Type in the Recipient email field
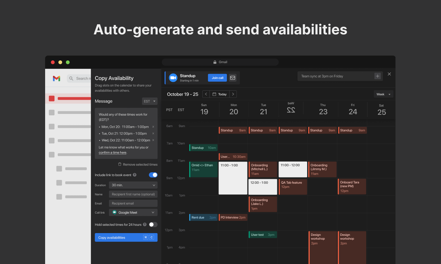 [x=134, y=203]
